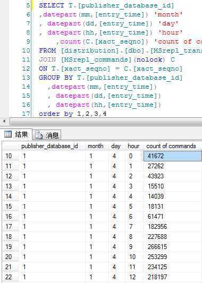The image size is (202, 283).
Task: Click the cell with value 14039
Action: [173, 196]
